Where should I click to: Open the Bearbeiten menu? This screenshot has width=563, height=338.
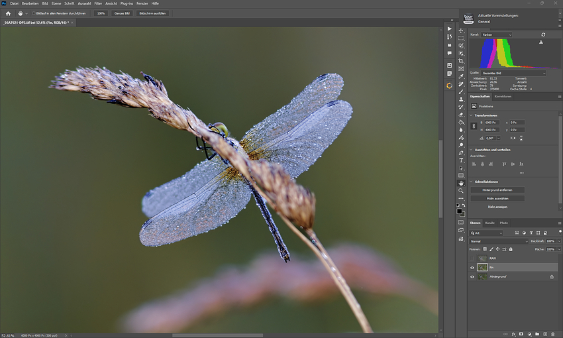click(30, 3)
